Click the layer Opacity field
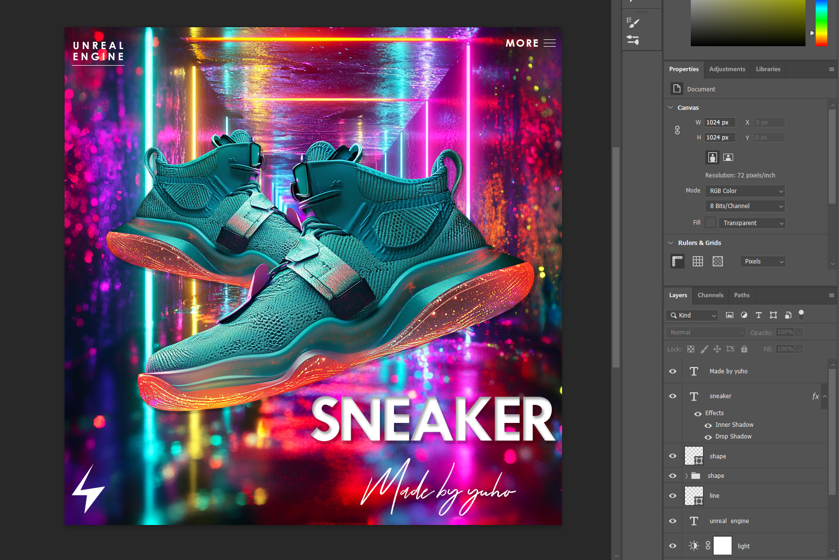This screenshot has width=839, height=560. coord(785,332)
